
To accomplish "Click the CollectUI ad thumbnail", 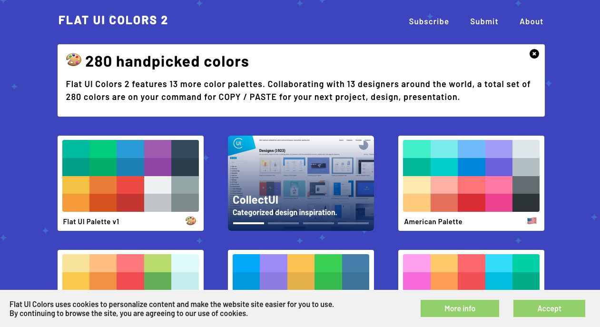I will click(x=301, y=183).
